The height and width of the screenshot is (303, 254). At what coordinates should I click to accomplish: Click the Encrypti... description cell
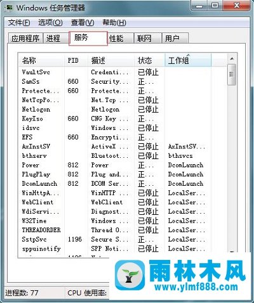click(x=110, y=137)
